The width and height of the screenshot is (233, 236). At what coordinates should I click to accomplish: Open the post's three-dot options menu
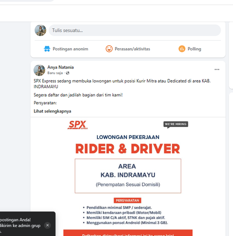point(217,69)
